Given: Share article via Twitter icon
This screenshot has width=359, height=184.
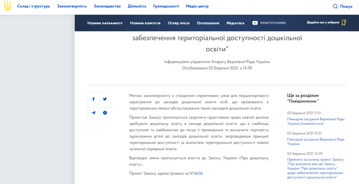Looking at the screenshot, I should pos(105,99).
